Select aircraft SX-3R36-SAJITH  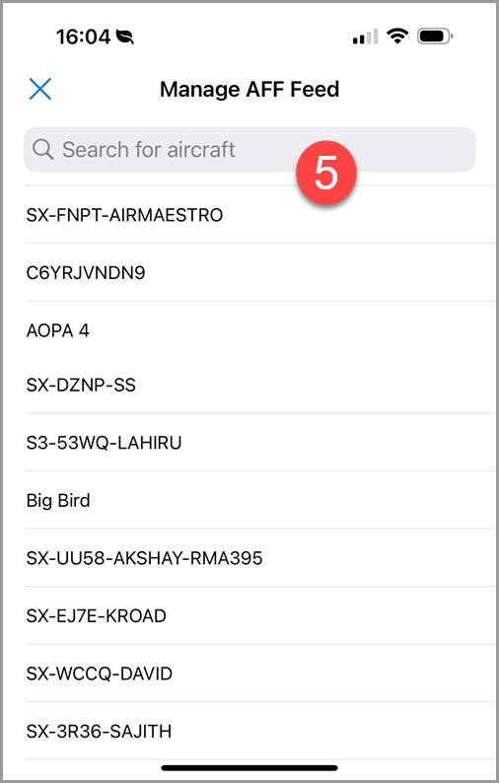[260, 731]
